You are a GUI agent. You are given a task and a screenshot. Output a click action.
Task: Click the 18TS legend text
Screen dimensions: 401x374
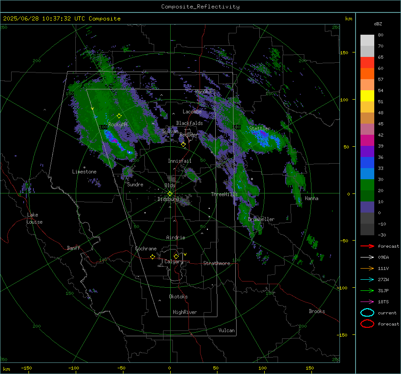(x=383, y=302)
